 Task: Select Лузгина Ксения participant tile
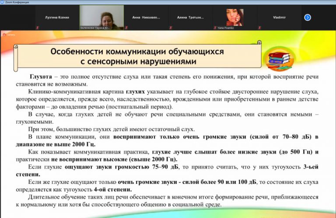point(57,17)
